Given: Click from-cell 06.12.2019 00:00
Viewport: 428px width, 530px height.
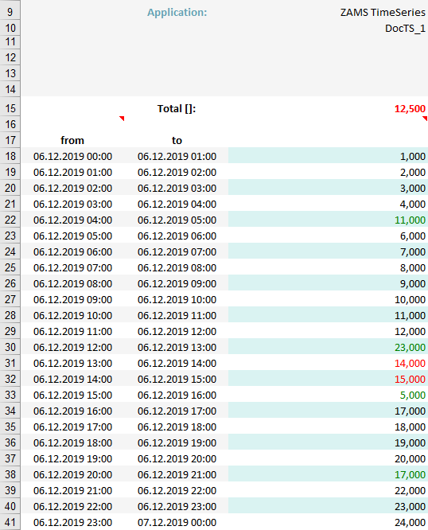Looking at the screenshot, I should point(72,157).
